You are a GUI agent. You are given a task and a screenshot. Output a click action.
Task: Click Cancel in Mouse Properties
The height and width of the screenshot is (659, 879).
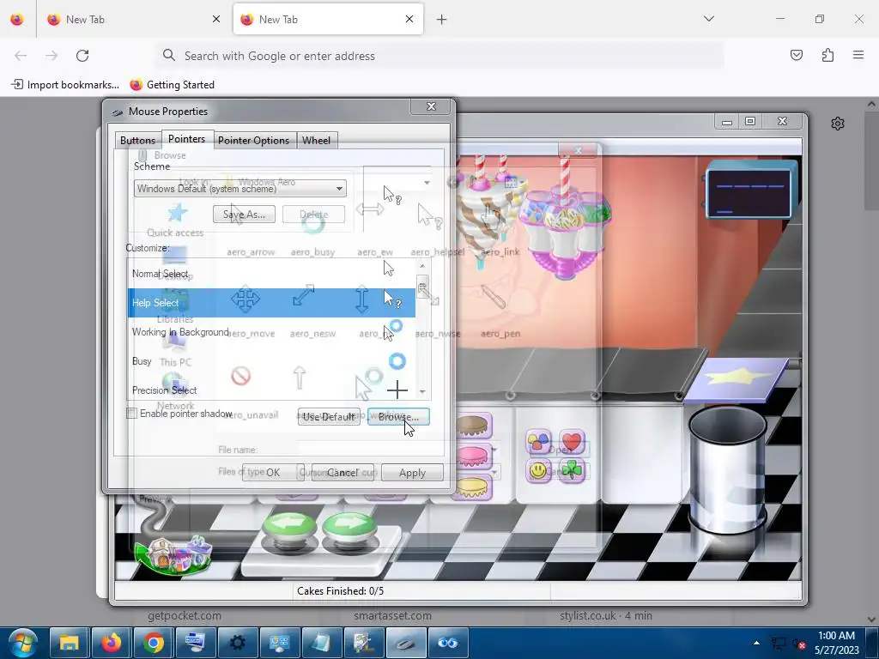[x=343, y=473]
